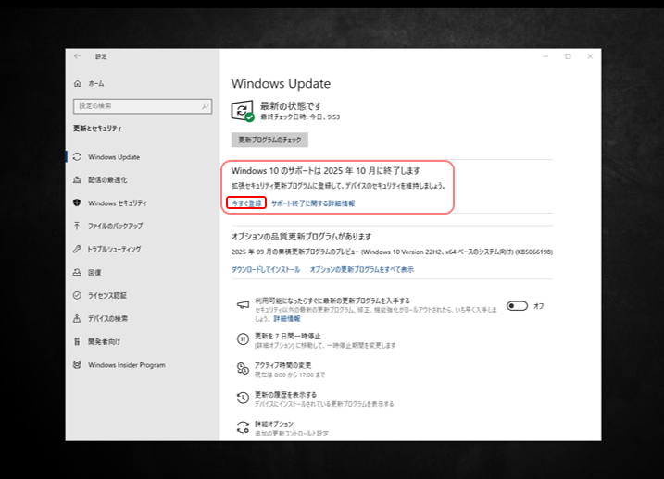Image resolution: width=664 pixels, height=479 pixels.
Task: Open ライセンス認証 page
Action: [x=106, y=296]
